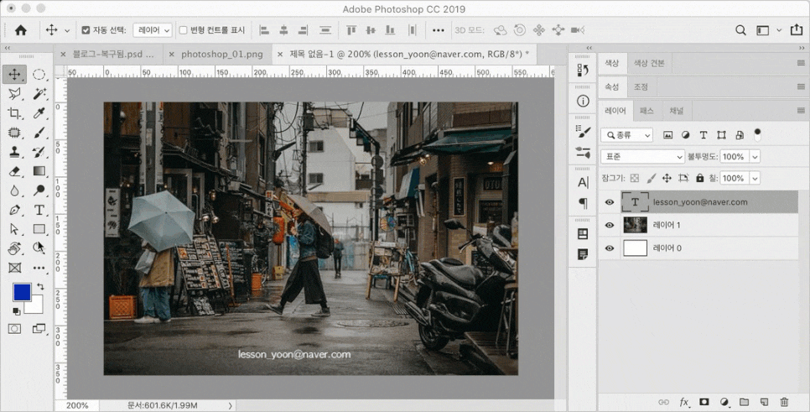Reset default foreground and background colors
Image resolution: width=810 pixels, height=412 pixels.
click(17, 311)
